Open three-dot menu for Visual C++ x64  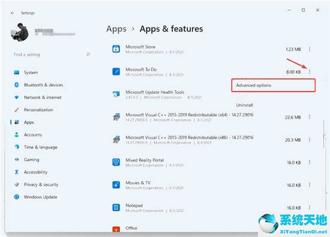click(310, 117)
